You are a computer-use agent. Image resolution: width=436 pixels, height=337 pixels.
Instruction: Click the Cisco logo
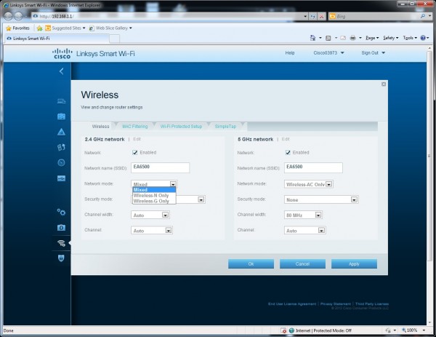click(62, 53)
